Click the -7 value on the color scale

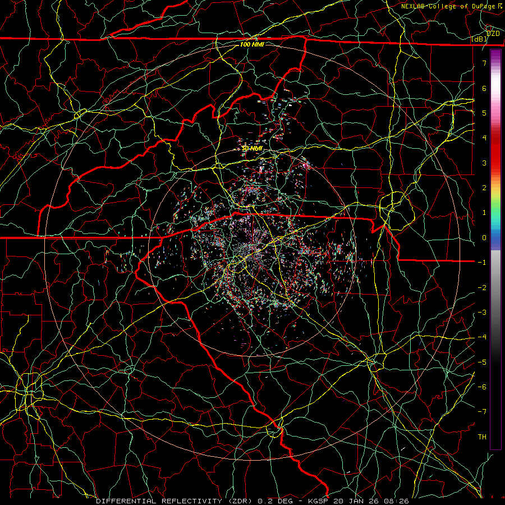pos(482,412)
